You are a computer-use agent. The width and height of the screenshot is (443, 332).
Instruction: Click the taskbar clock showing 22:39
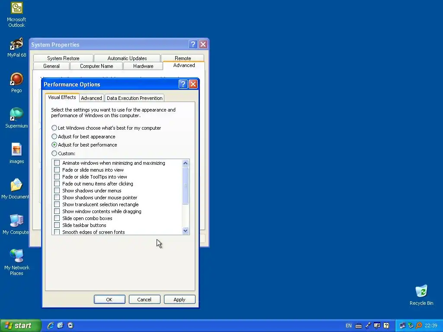click(431, 326)
